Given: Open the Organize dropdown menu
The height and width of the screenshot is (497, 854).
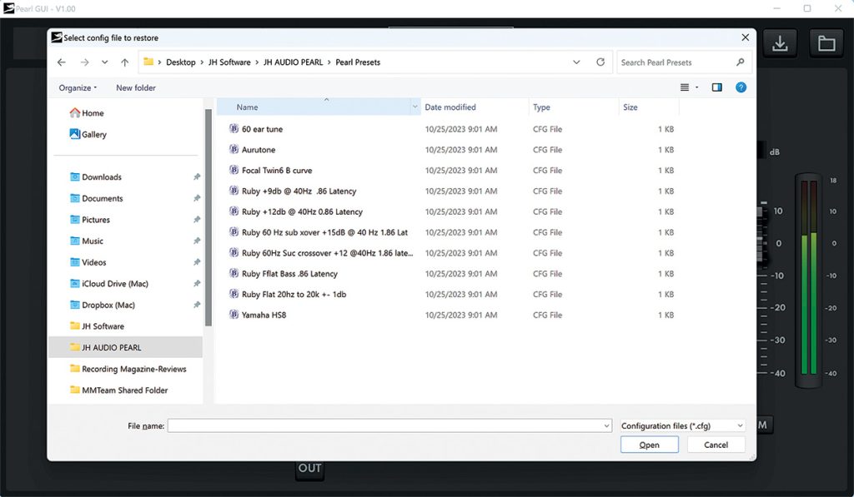Looking at the screenshot, I should coord(78,88).
